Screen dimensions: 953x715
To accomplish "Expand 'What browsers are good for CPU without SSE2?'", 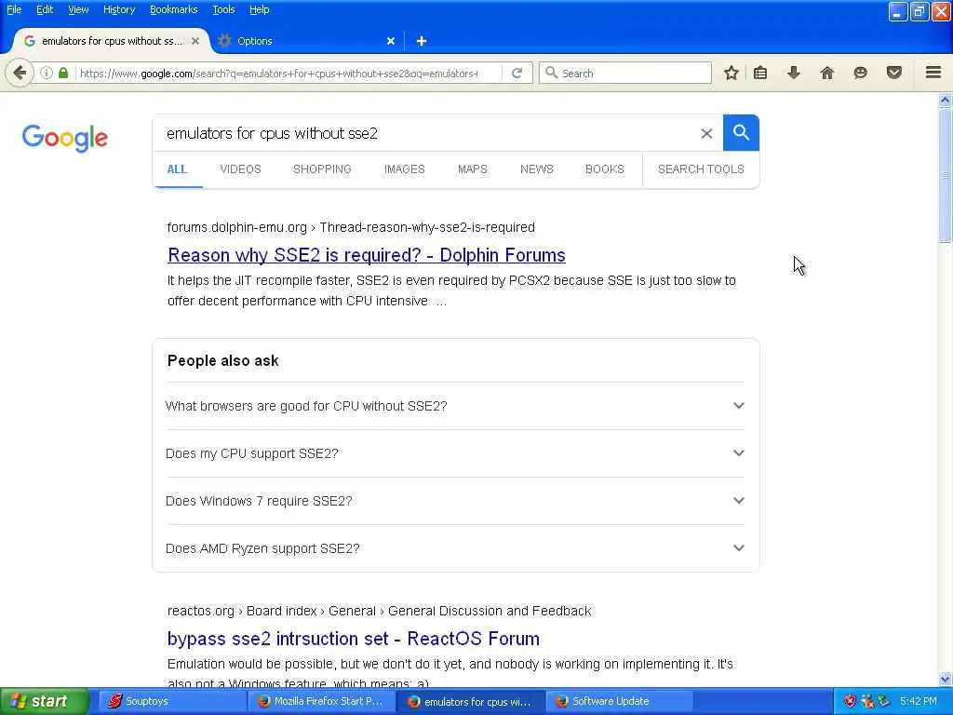I will (x=455, y=406).
